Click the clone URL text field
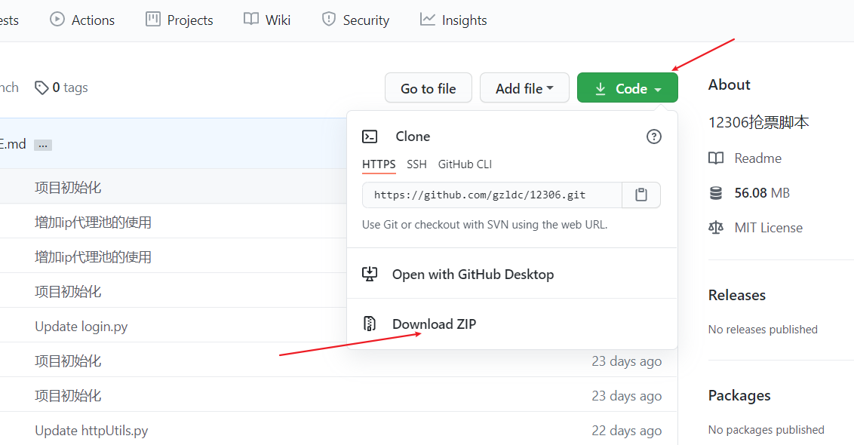Viewport: 854px width, 445px height. click(493, 195)
